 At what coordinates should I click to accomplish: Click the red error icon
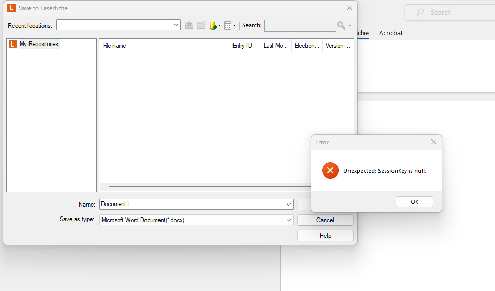coord(330,170)
